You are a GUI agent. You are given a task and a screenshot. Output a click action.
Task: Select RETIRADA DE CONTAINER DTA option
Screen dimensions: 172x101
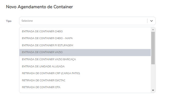point(85,87)
